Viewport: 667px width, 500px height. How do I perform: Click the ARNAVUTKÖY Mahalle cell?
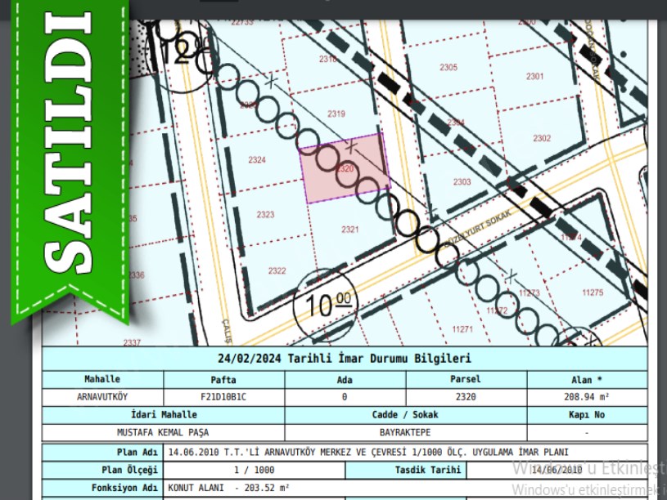[102, 396]
